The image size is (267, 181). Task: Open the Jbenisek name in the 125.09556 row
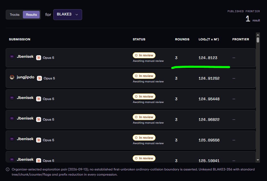tap(25, 139)
